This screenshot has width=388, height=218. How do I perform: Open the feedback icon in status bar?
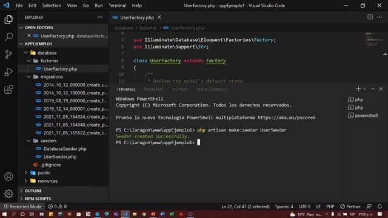tap(369, 206)
